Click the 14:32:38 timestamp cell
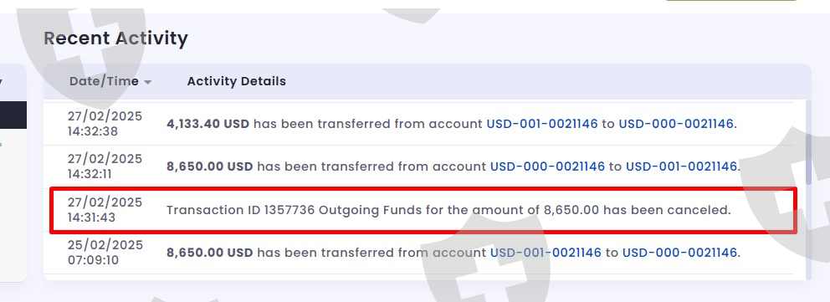The image size is (830, 302). pos(105,124)
